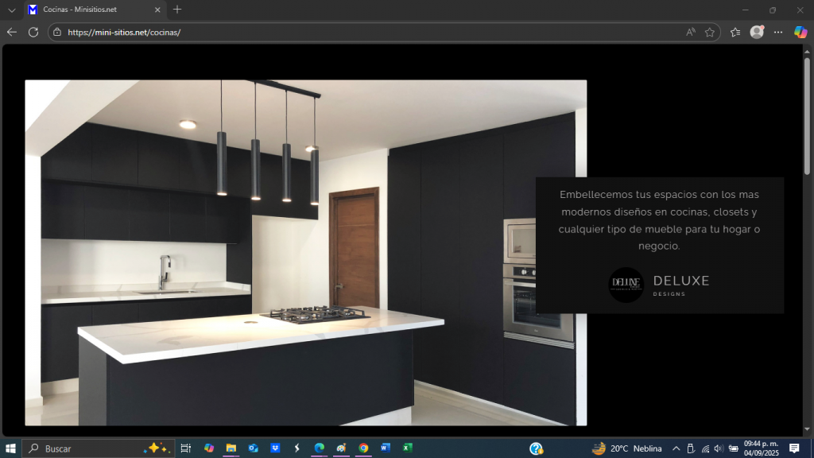Expand the tab actions menu chevron
This screenshot has height=458, width=814.
[x=12, y=10]
